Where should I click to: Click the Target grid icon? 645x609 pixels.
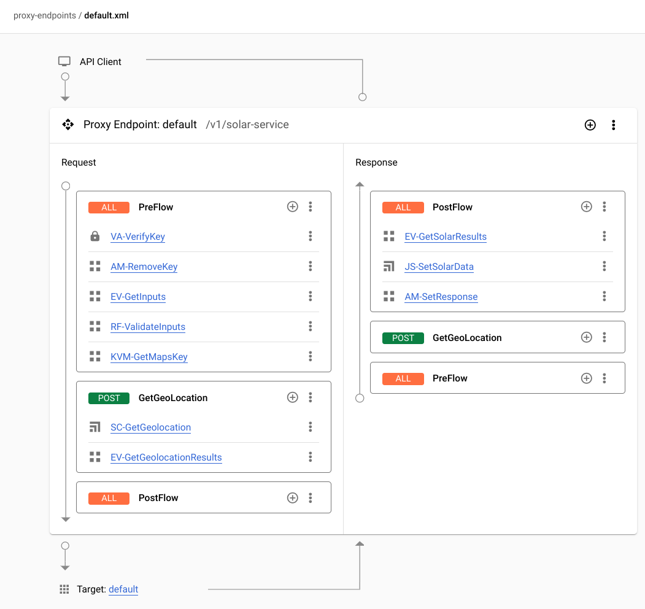64,589
